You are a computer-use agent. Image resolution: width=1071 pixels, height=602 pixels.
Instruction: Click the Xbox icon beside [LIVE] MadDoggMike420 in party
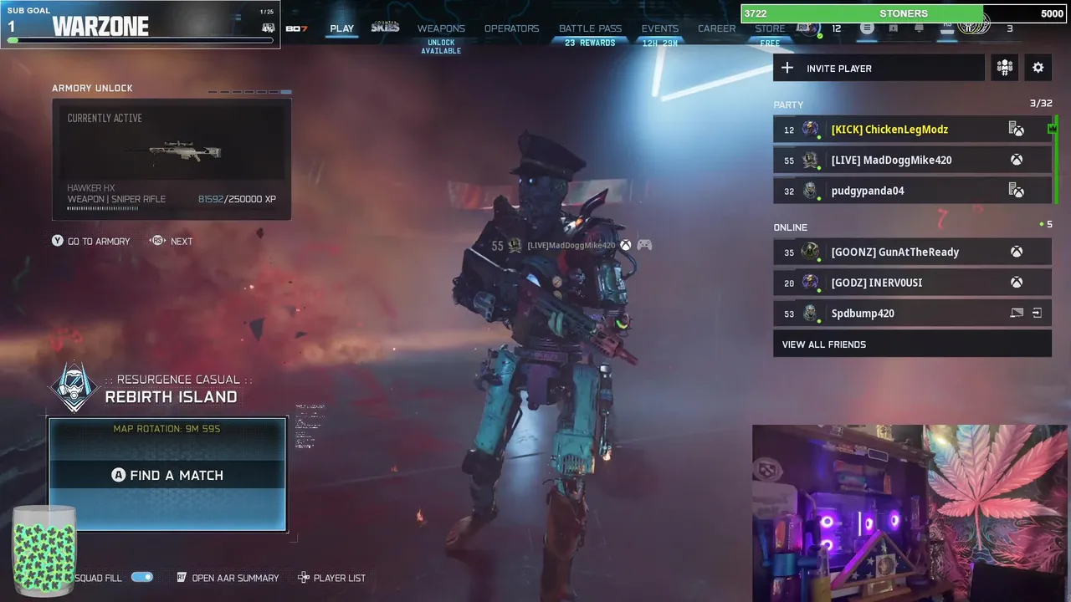[1016, 160]
